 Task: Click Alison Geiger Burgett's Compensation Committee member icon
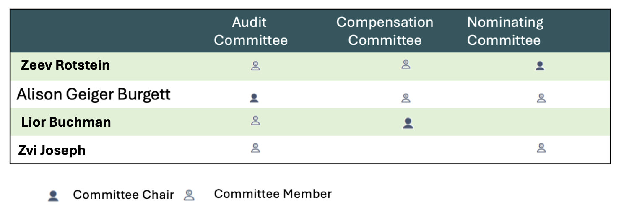(x=406, y=98)
